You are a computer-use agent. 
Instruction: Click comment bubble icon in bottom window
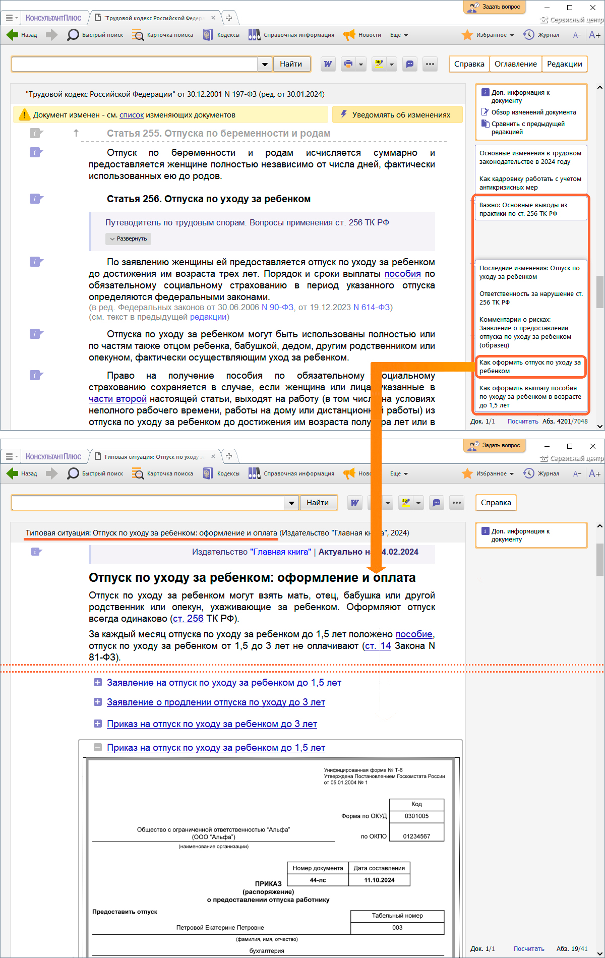click(437, 503)
